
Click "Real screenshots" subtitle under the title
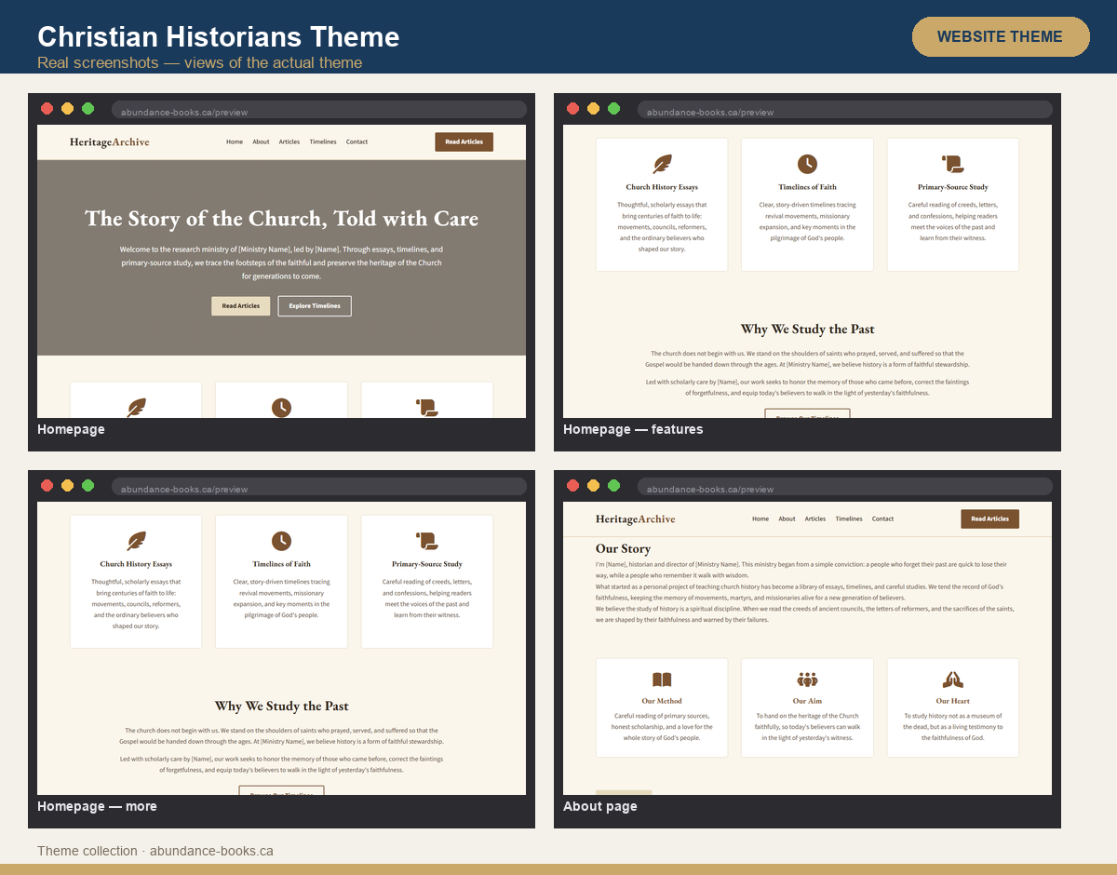(x=199, y=63)
